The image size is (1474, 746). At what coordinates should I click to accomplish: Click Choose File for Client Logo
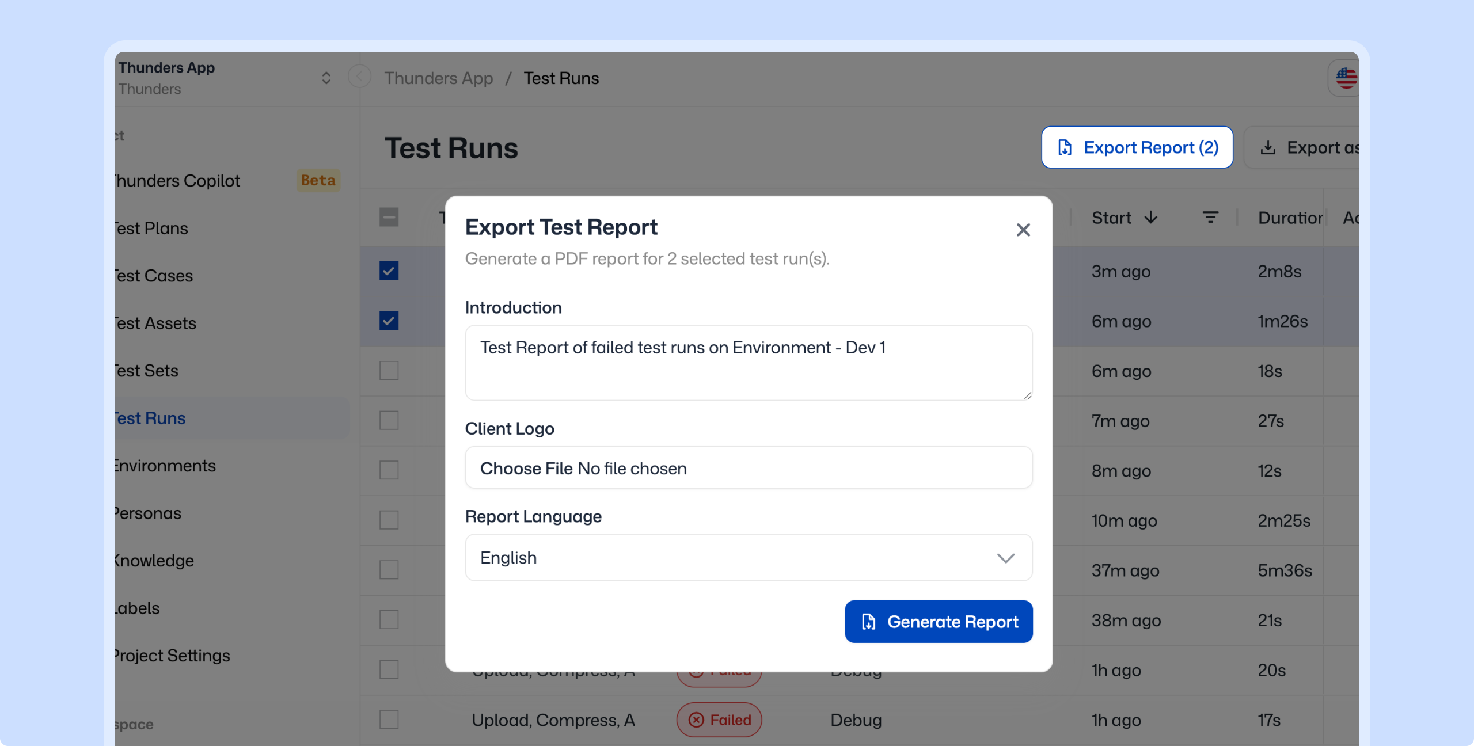tap(526, 469)
